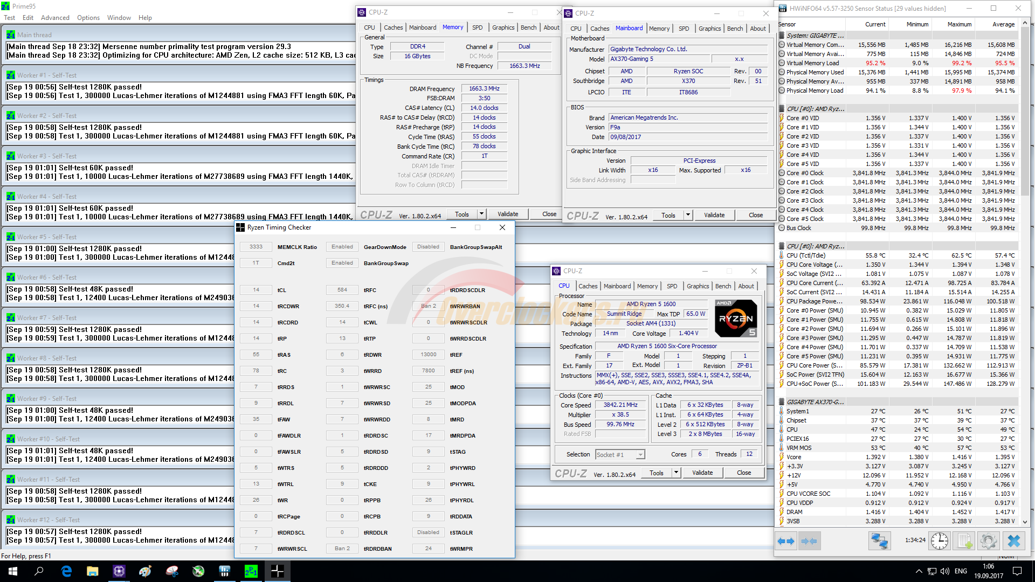The height and width of the screenshot is (582, 1035).
Task: Open Tools dropdown arrow in CPU-Z Memory window
Action: 481,214
